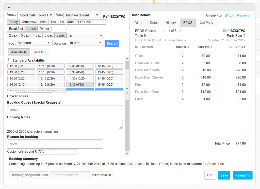Image resolution: width=260 pixels, height=189 pixels.
Task: Open Booking Codes select box
Action: click(x=65, y=110)
